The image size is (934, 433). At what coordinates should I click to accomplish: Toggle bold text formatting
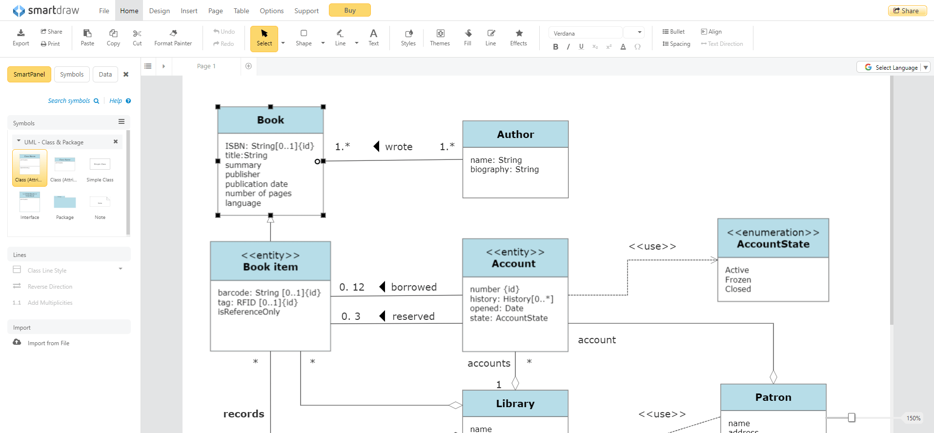[x=555, y=47]
